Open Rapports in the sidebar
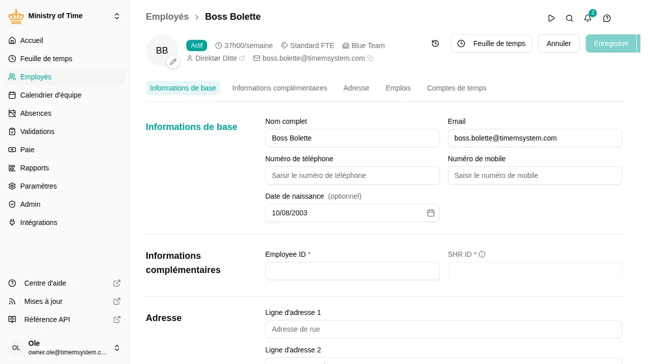Image resolution: width=648 pixels, height=364 pixels. pyautogui.click(x=65, y=168)
